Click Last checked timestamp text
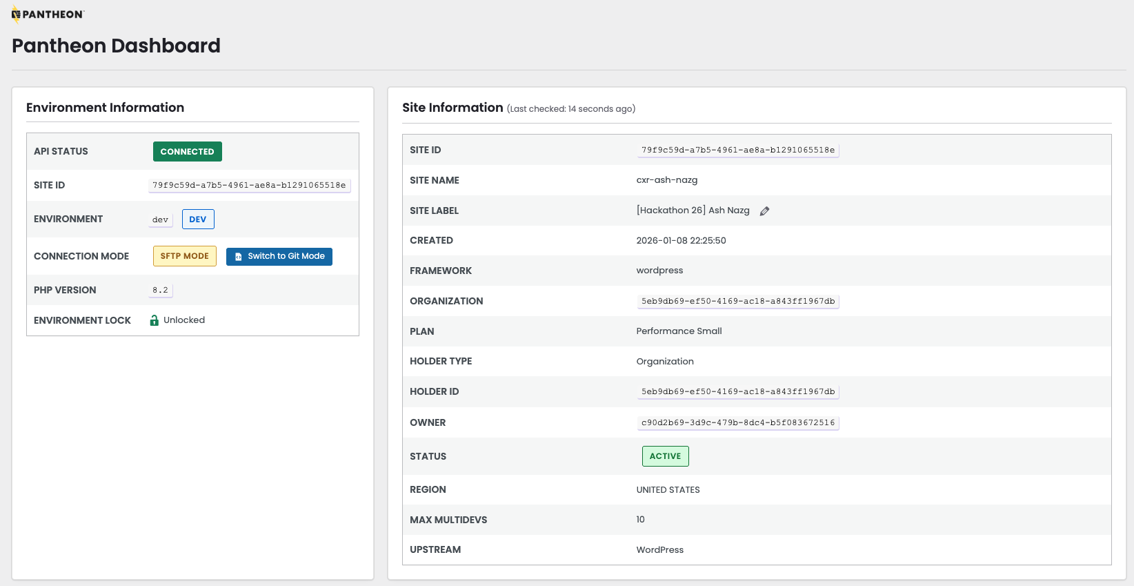The width and height of the screenshot is (1134, 586). click(571, 109)
